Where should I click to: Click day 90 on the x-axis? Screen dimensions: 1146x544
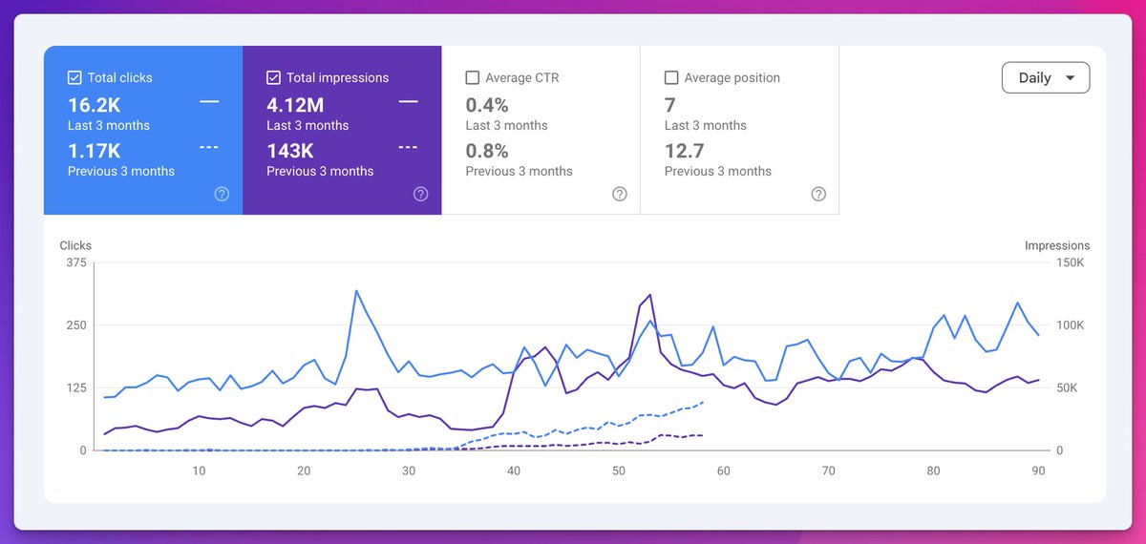1038,471
